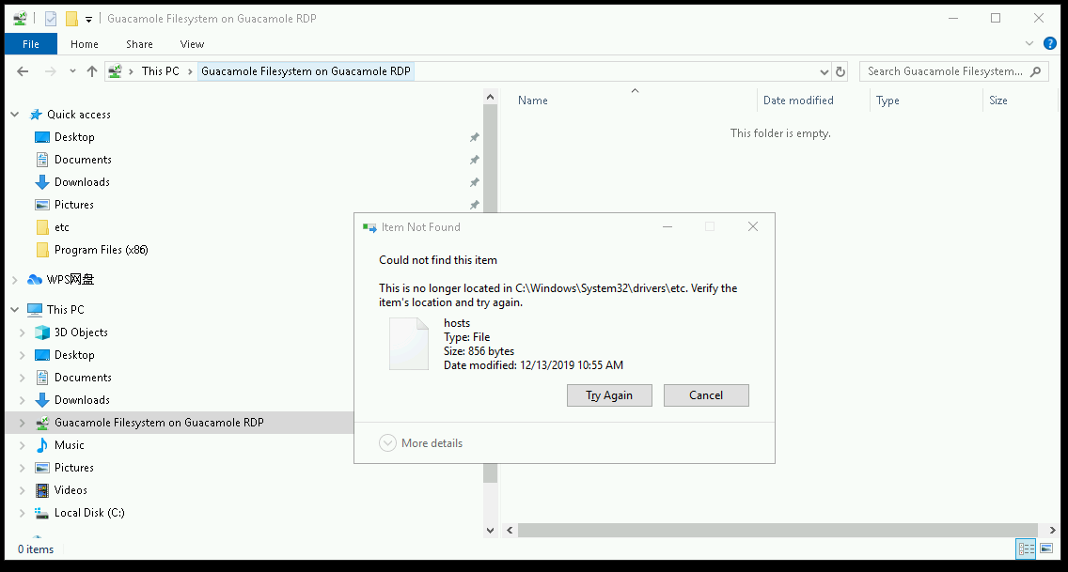Click the Music folder in This PC
Image resolution: width=1068 pixels, height=572 pixels.
[71, 444]
